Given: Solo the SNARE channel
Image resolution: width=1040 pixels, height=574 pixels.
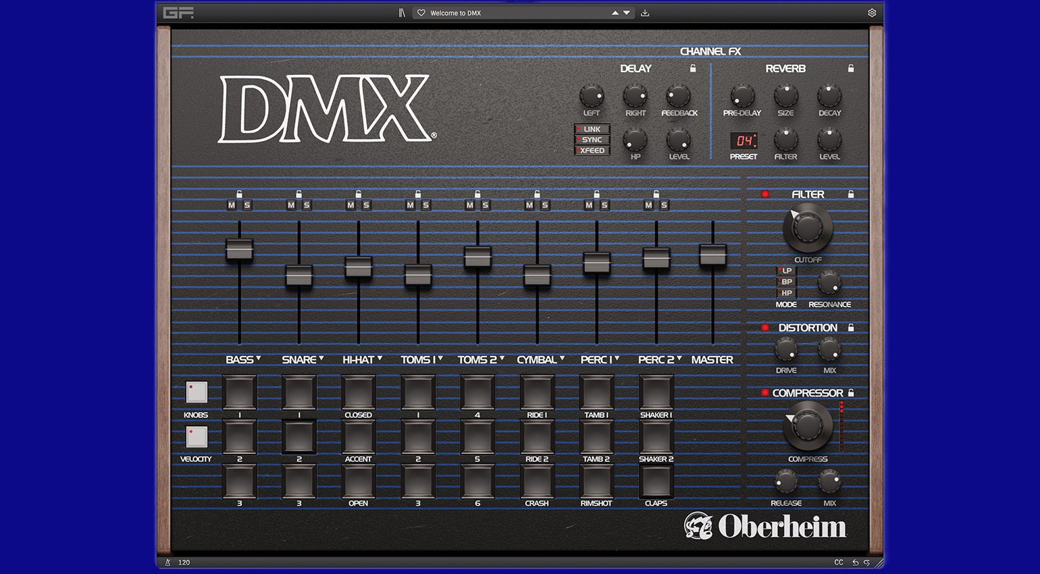Looking at the screenshot, I should (x=306, y=205).
